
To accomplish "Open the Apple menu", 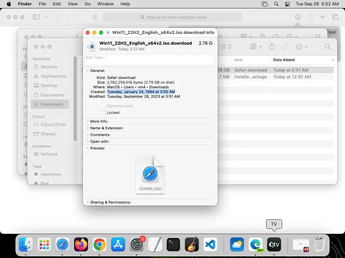I will 9,4.
